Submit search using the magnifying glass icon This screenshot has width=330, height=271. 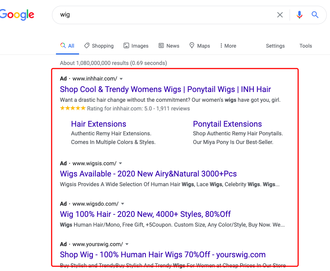point(315,15)
